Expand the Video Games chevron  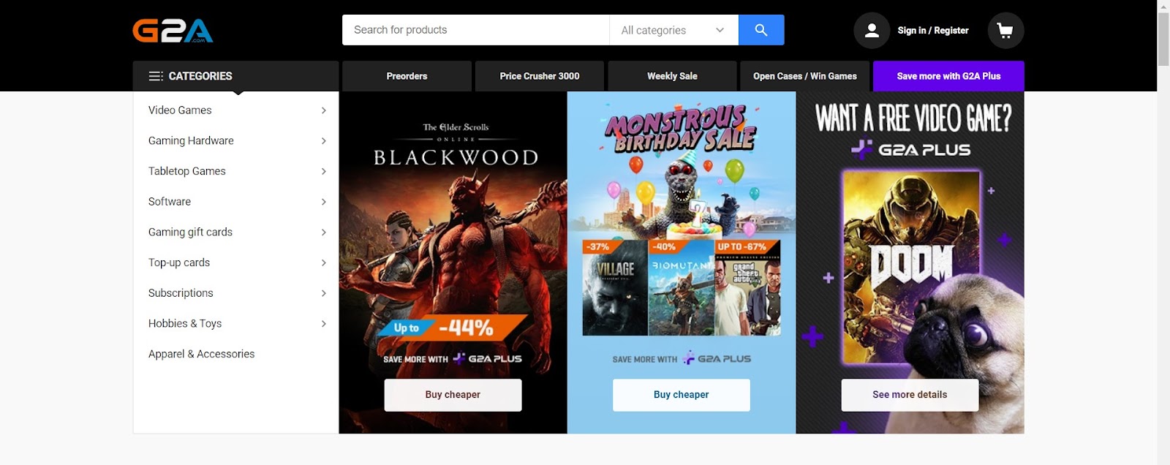pyautogui.click(x=323, y=110)
